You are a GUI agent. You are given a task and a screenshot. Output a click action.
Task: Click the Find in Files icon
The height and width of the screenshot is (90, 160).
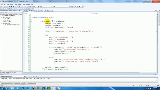(54, 7)
